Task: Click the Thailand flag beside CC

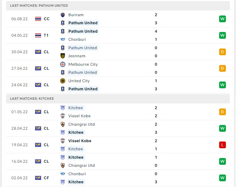Action: click(38, 19)
